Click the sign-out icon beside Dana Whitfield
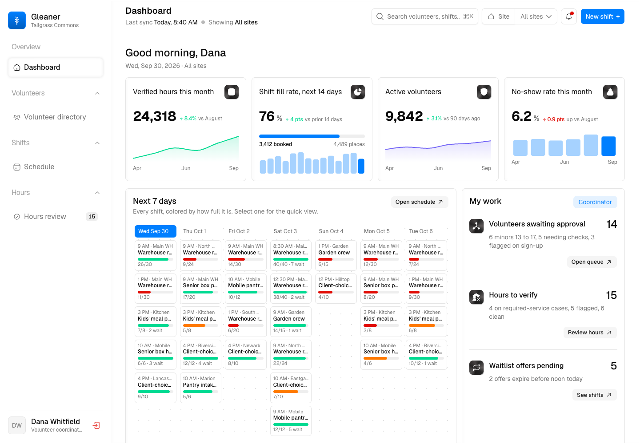640x444 pixels. pyautogui.click(x=96, y=425)
